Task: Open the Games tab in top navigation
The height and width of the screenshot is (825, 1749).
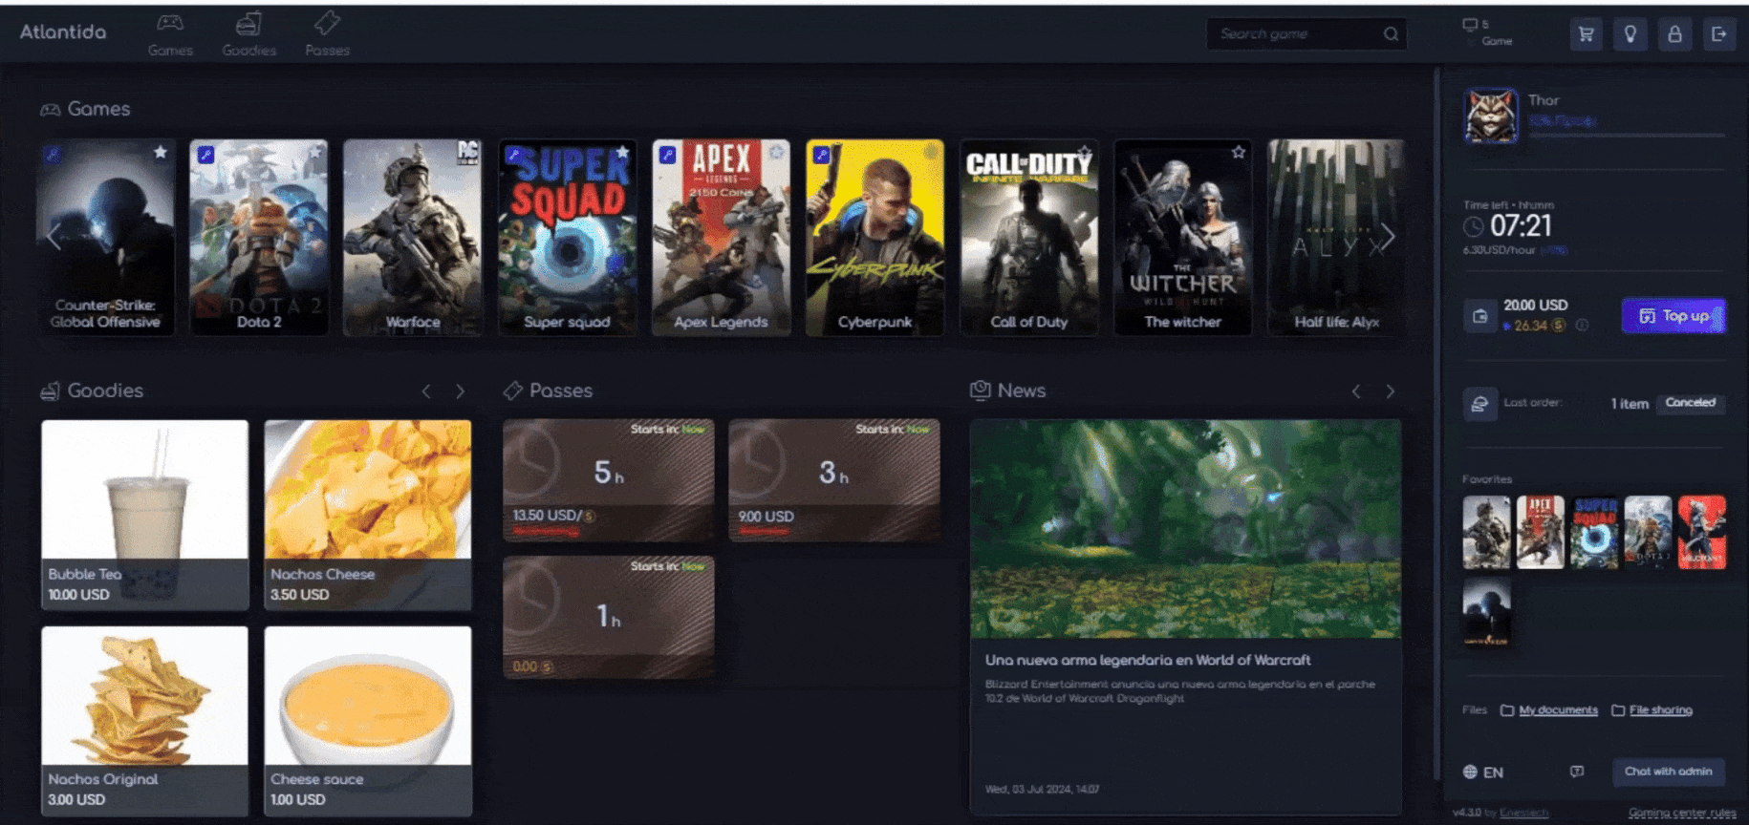Action: click(170, 34)
